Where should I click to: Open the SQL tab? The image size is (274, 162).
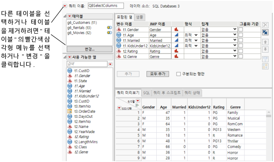(147, 93)
